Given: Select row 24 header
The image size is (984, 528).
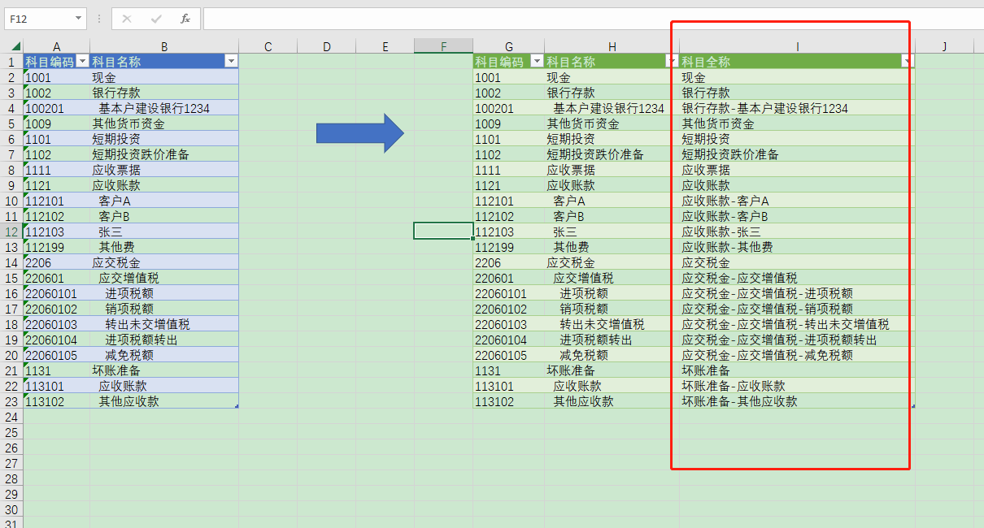Looking at the screenshot, I should point(12,417).
